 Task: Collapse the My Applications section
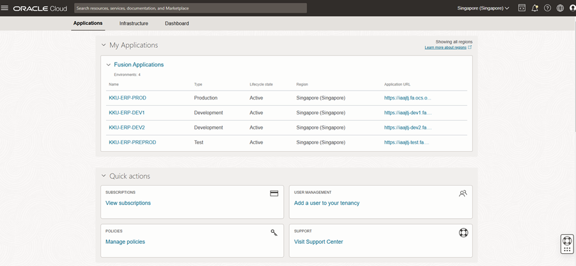[104, 45]
